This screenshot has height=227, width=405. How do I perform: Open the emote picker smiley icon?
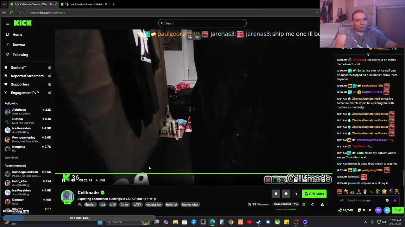click(387, 200)
